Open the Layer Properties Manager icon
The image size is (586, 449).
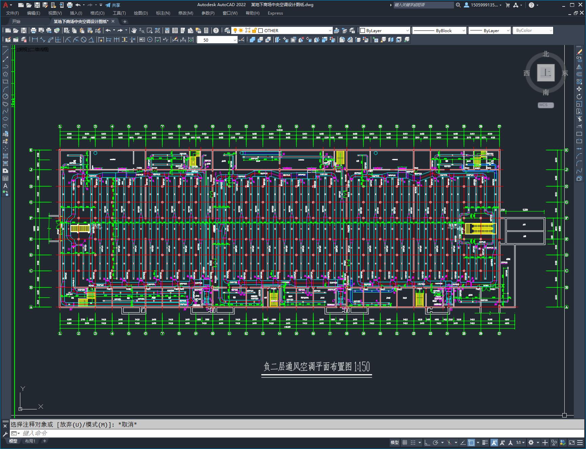pyautogui.click(x=227, y=30)
